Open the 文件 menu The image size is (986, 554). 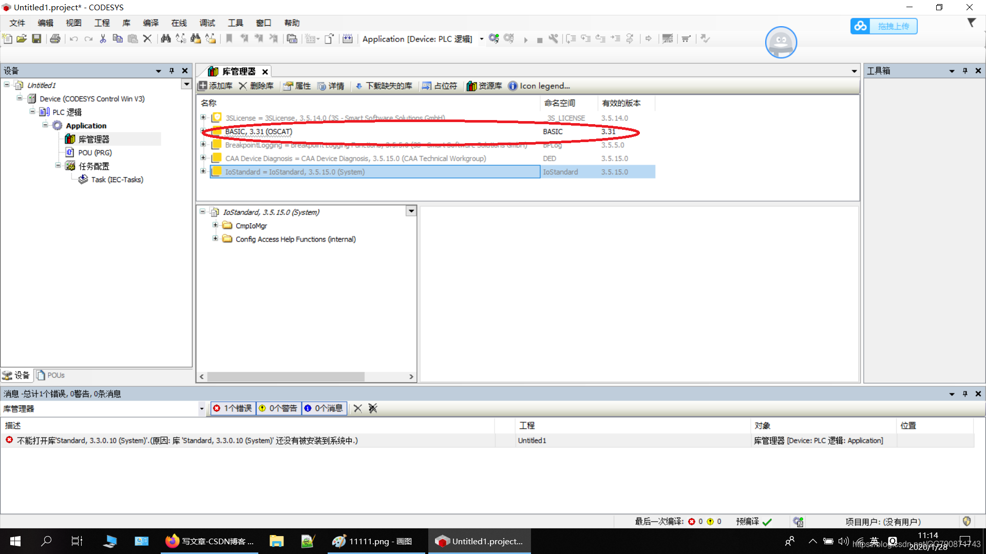pyautogui.click(x=17, y=23)
